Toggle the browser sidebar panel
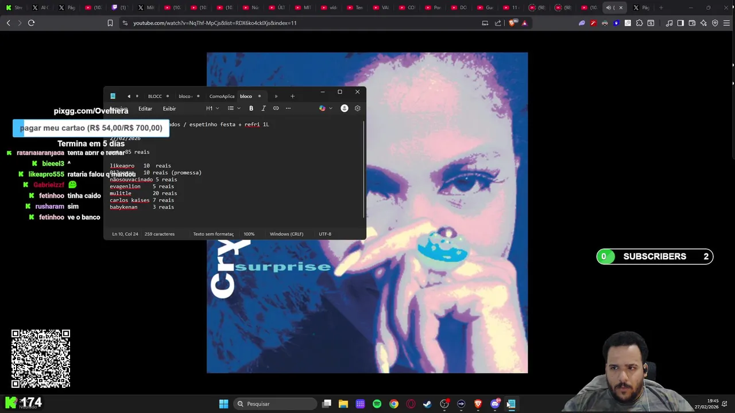This screenshot has width=735, height=413. (680, 23)
